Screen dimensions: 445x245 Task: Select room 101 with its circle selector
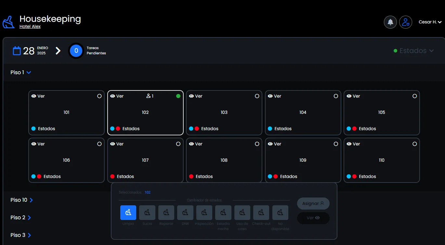click(x=99, y=96)
